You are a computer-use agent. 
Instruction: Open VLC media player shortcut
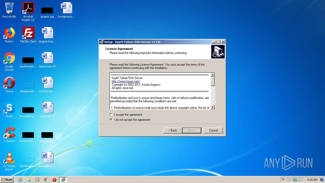(9, 161)
